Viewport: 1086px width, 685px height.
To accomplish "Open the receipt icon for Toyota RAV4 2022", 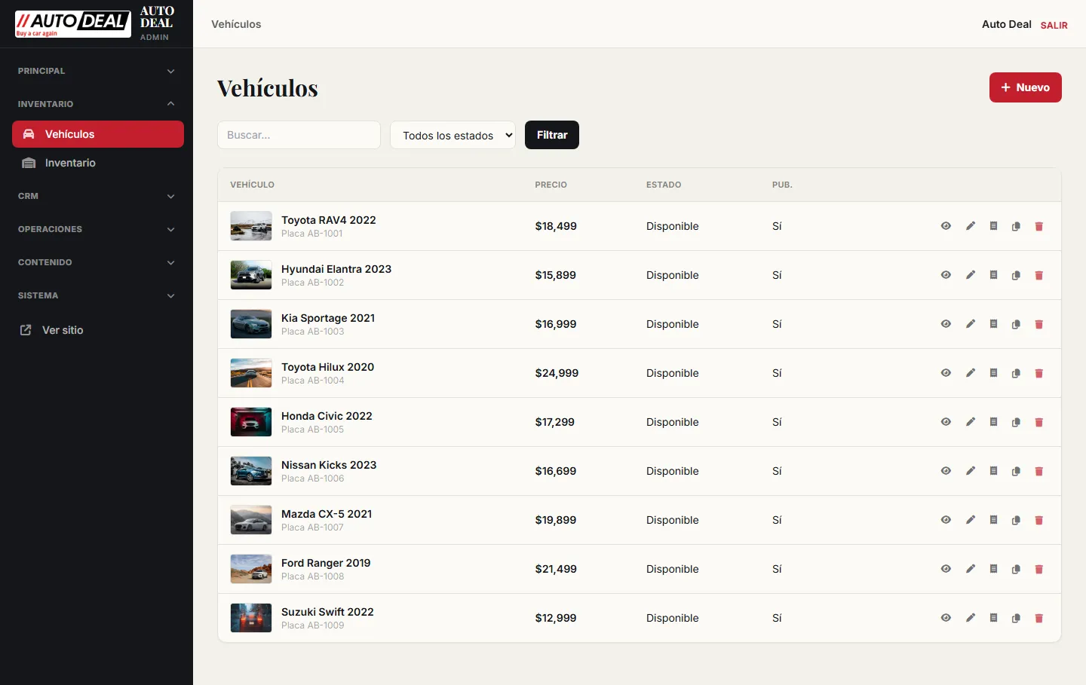I will click(993, 226).
